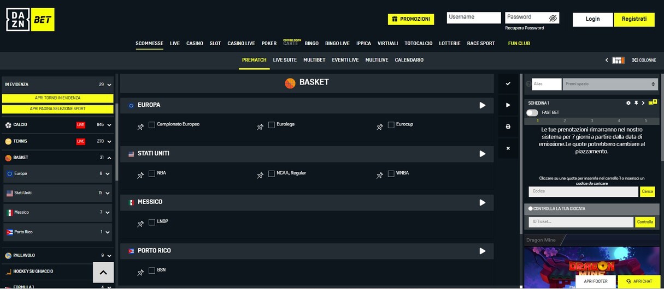Expand Messico in sidebar
The width and height of the screenshot is (664, 289).
(108, 213)
